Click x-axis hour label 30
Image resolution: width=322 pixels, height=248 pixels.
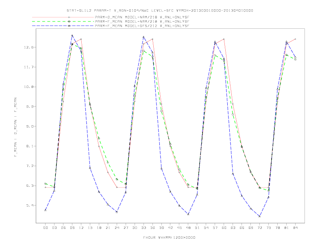135,228
